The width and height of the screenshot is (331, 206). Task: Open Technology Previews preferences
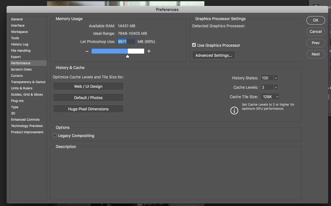point(27,126)
